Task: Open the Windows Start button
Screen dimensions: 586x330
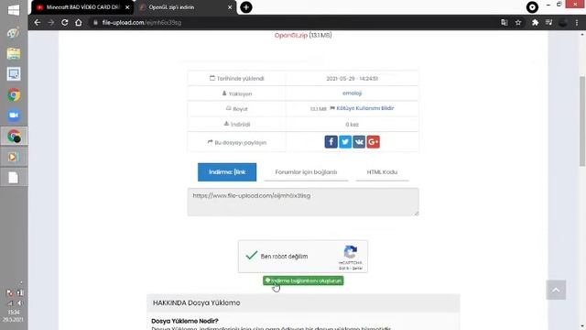Action: tap(14, 10)
